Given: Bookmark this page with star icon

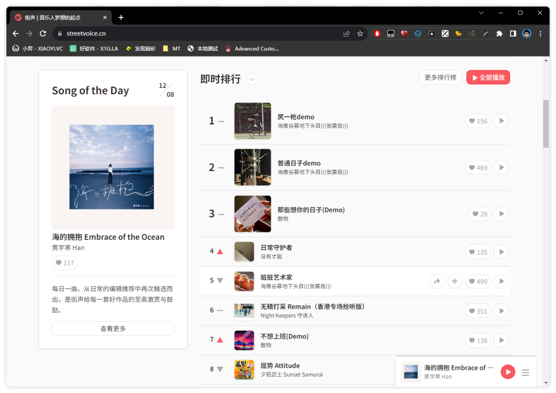Looking at the screenshot, I should 360,33.
